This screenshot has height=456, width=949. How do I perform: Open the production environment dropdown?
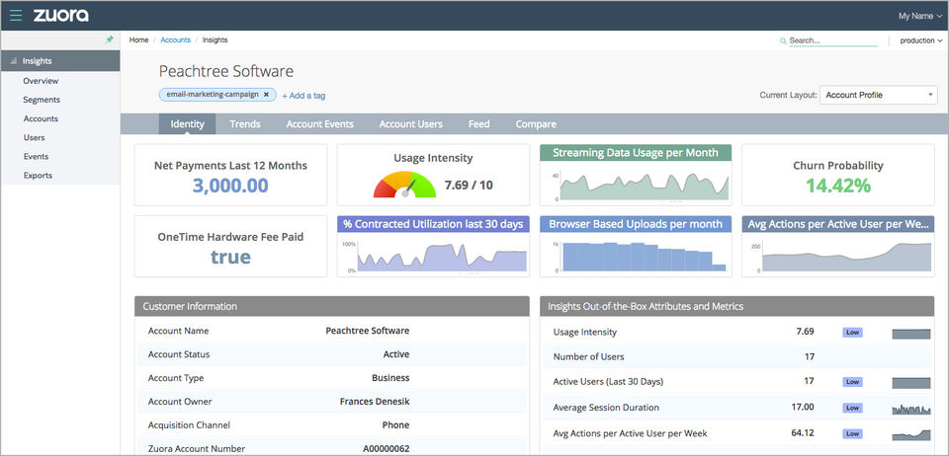920,40
